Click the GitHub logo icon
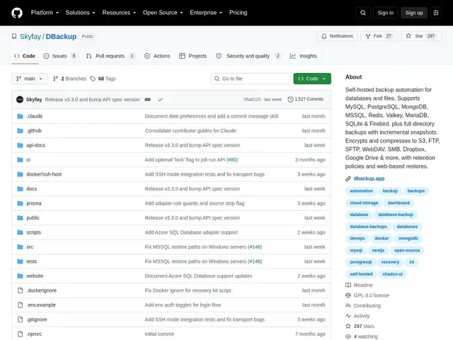 17,13
